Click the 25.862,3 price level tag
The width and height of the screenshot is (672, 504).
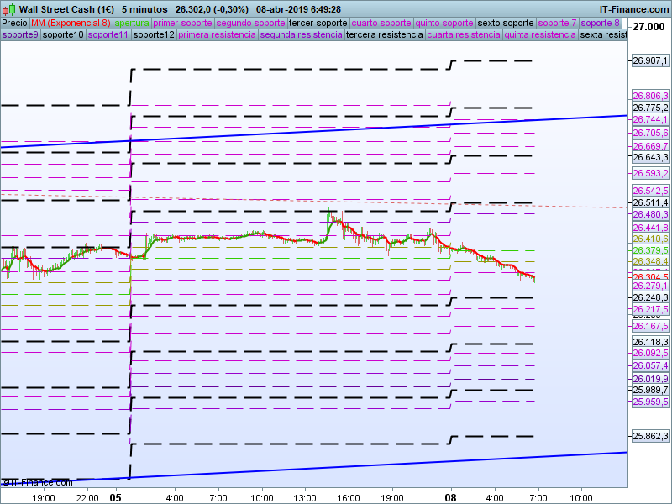[x=650, y=436]
